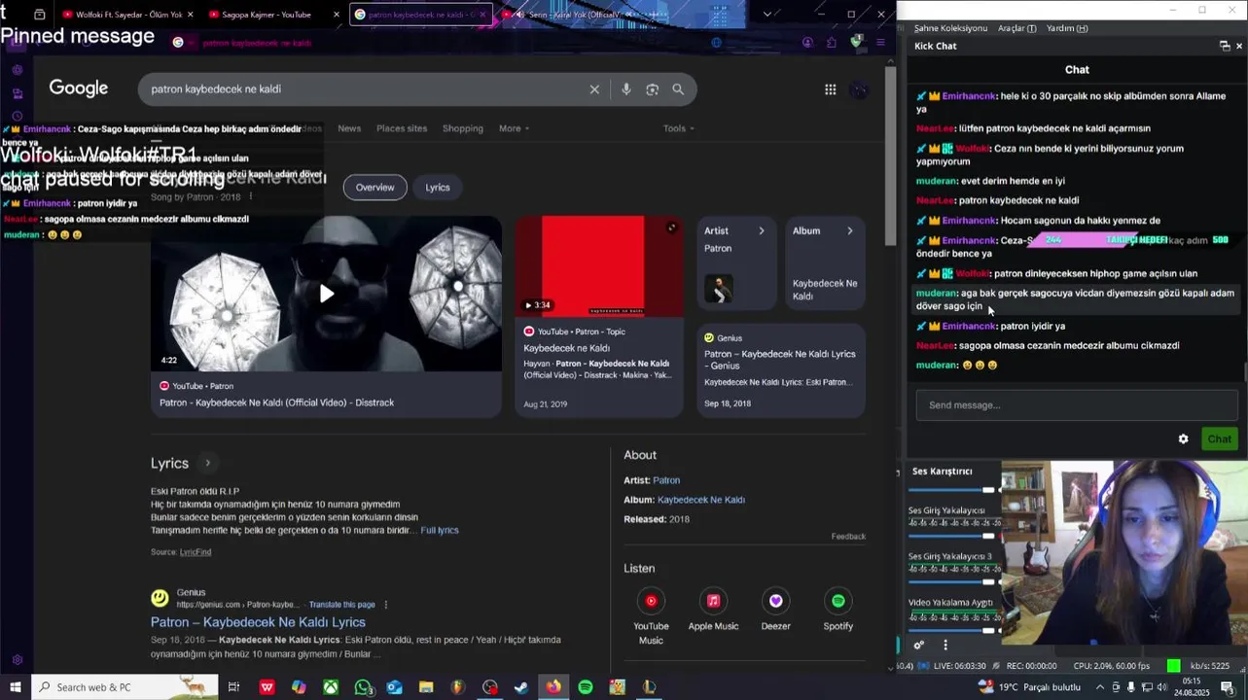Expand the Lyrics section arrow
Viewport: 1248px width, 700px height.
pos(207,464)
